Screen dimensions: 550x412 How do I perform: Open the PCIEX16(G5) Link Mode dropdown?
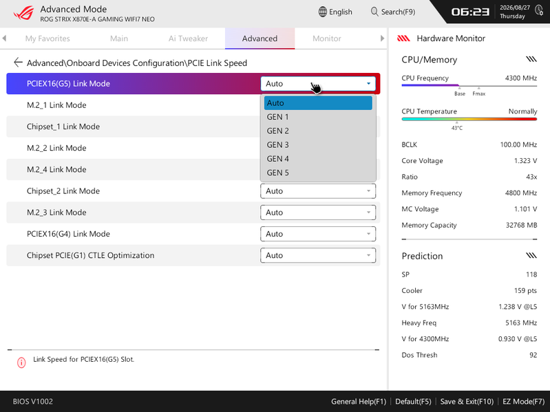click(x=318, y=84)
